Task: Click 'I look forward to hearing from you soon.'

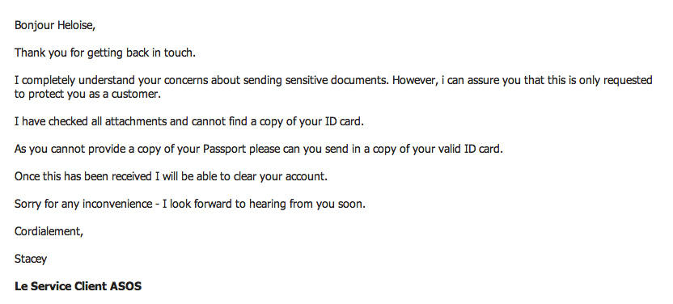Action: click(x=264, y=204)
